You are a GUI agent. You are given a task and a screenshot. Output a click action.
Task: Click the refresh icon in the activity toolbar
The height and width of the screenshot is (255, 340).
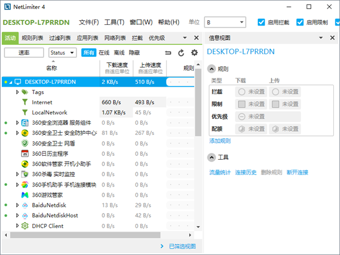(x=181, y=53)
